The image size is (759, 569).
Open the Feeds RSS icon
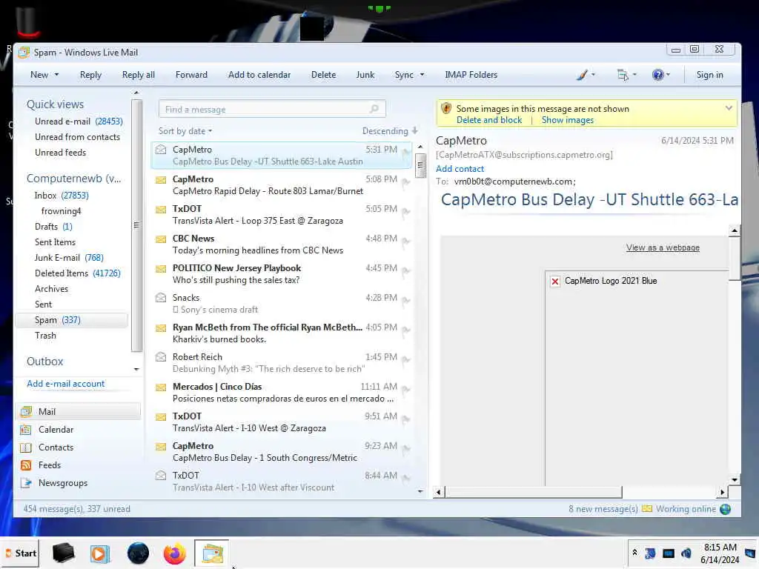(x=26, y=465)
